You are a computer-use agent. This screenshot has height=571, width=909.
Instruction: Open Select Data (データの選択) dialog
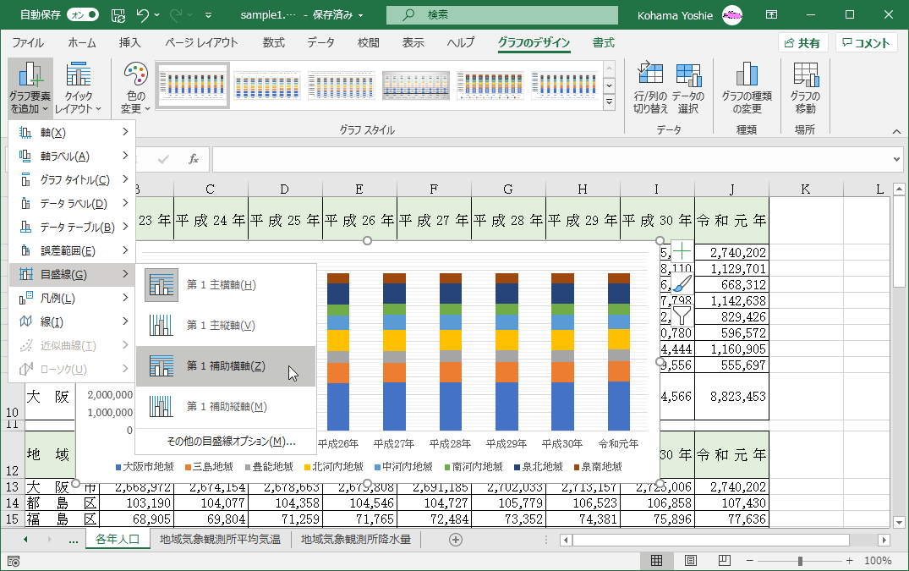pyautogui.click(x=687, y=89)
